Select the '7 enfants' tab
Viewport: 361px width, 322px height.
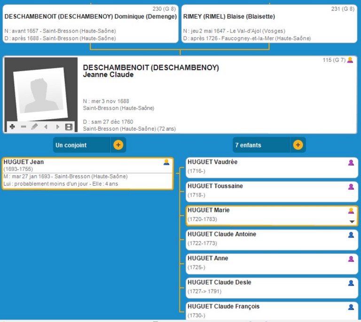(261, 145)
